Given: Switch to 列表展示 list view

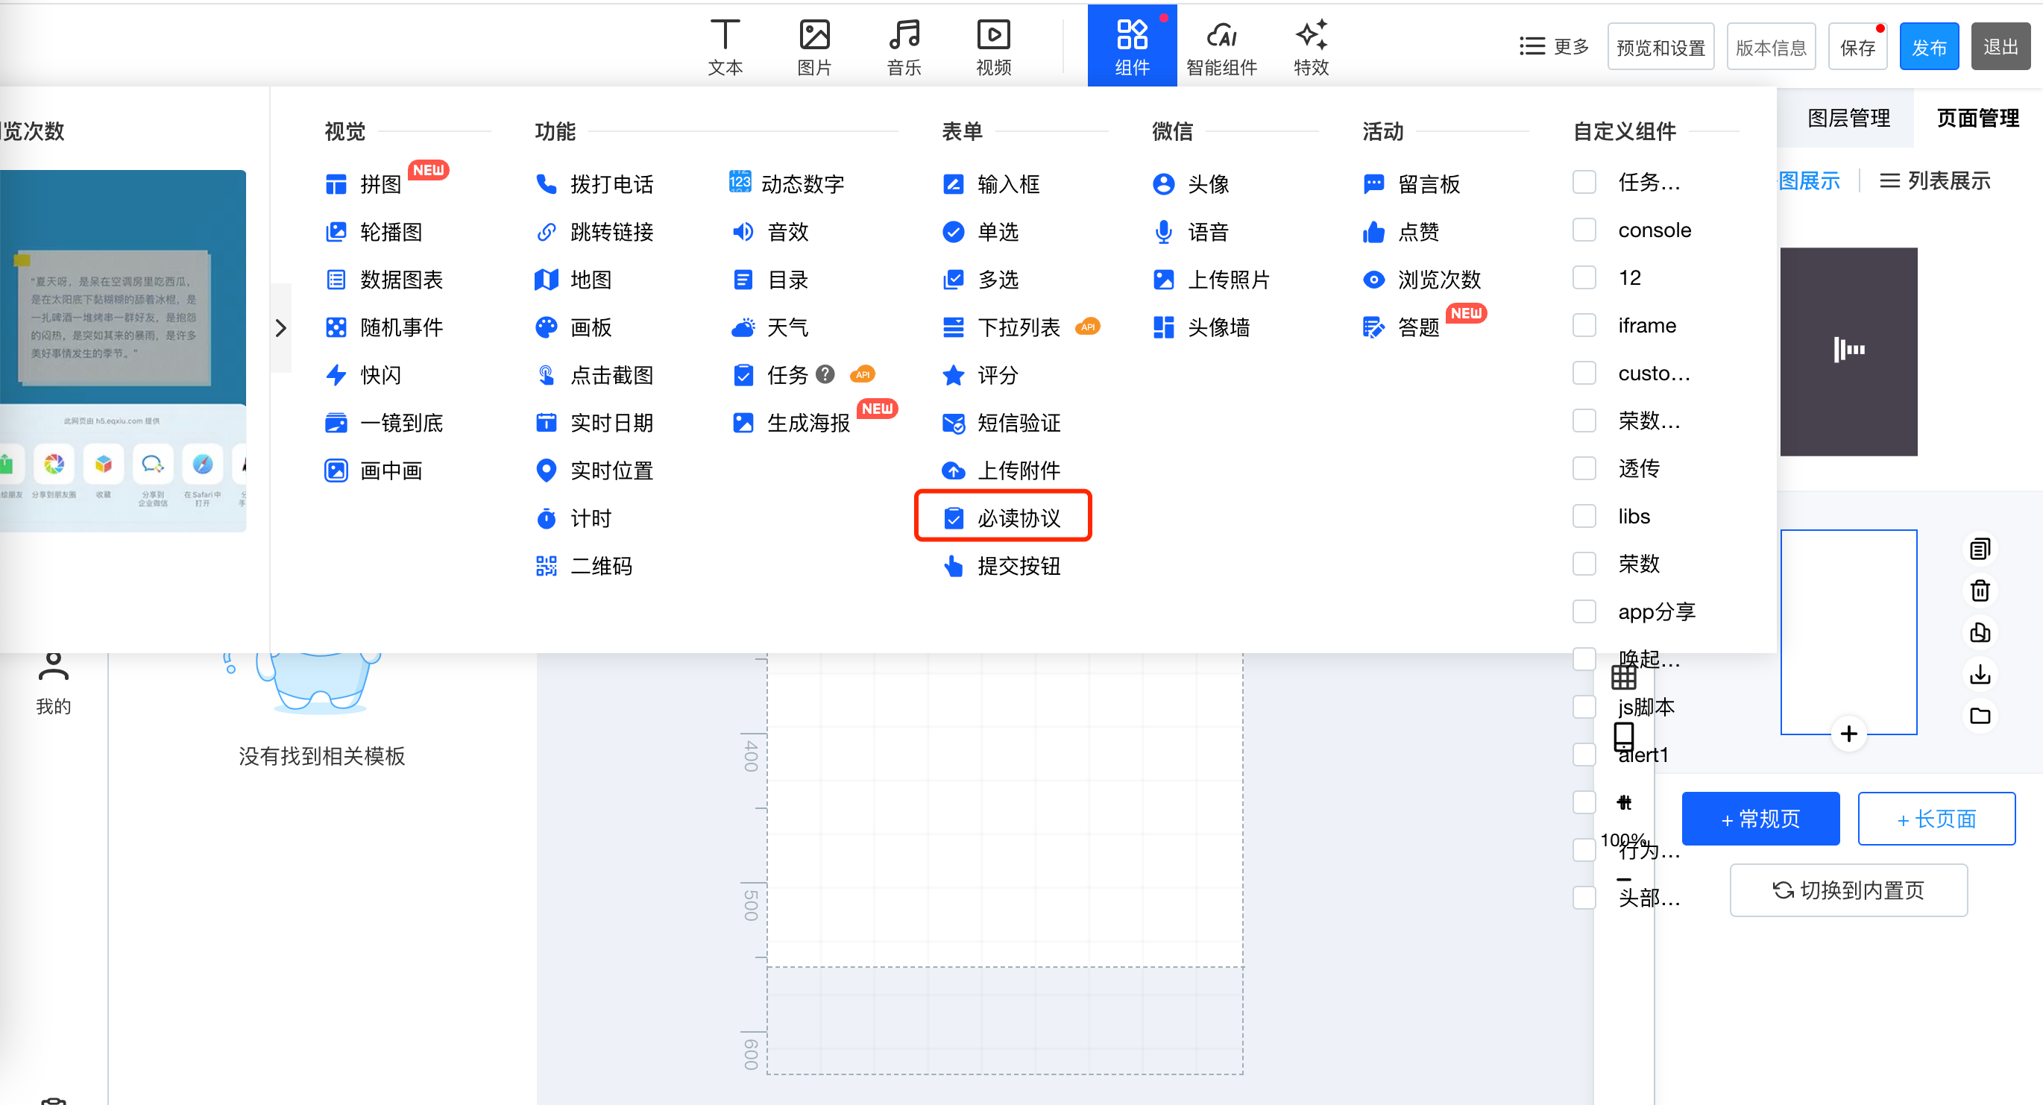Looking at the screenshot, I should pos(1935,181).
